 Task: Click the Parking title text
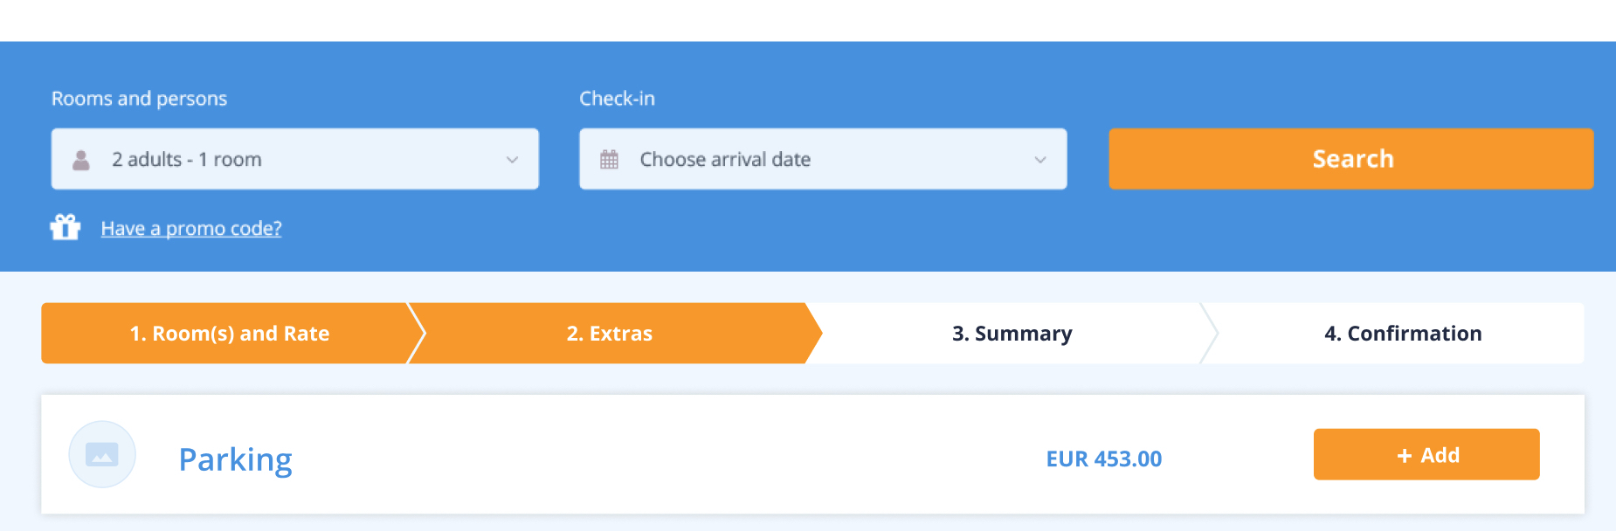235,459
